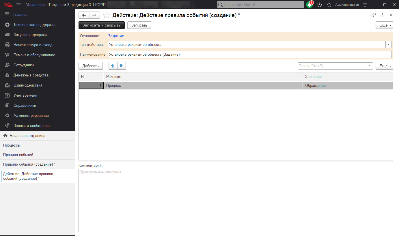Image resolution: width=399 pixels, height=236 pixels.
Task: Switch to the Процессы tab
Action: 12,145
